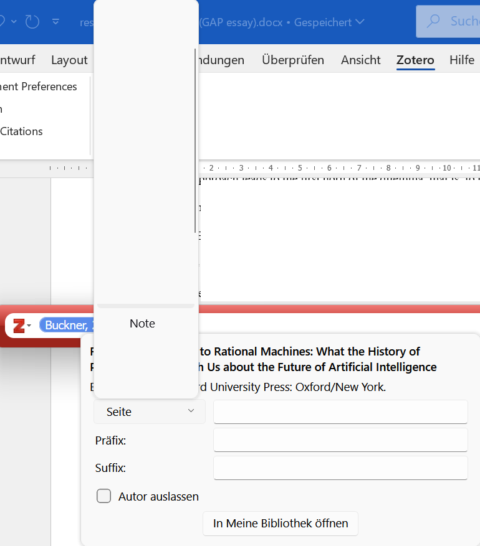Select the Buckner citation bubble

click(x=67, y=325)
